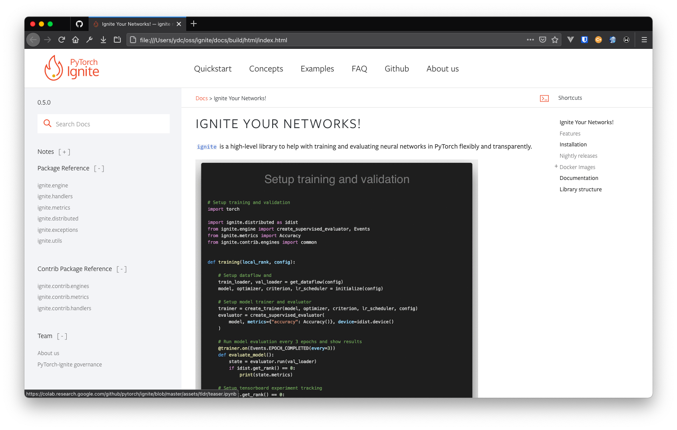
Task: Open the Downloads panel
Action: [103, 40]
